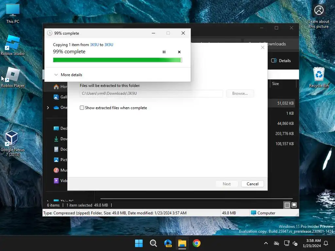Open the clock showing 3:58 AM
This screenshot has width=335, height=251.
tap(312, 243)
